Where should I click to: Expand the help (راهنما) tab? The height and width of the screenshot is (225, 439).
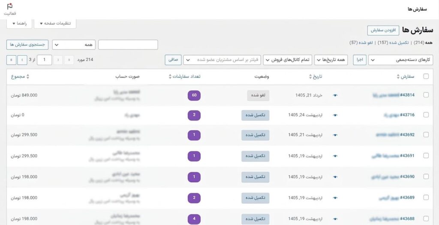pos(19,24)
